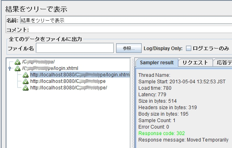Click 'Headers size in bytes: 319' line
The width and height of the screenshot is (232, 148).
coord(167,108)
